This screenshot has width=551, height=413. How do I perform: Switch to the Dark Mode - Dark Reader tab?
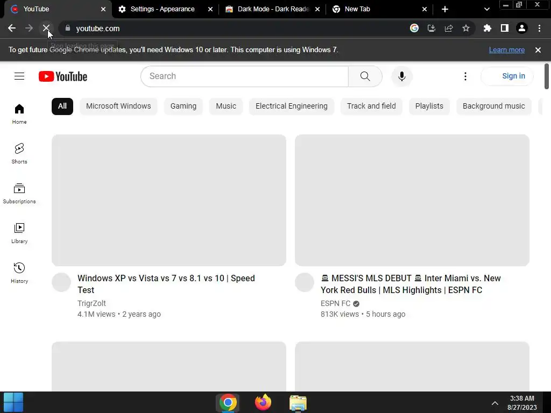click(x=273, y=9)
